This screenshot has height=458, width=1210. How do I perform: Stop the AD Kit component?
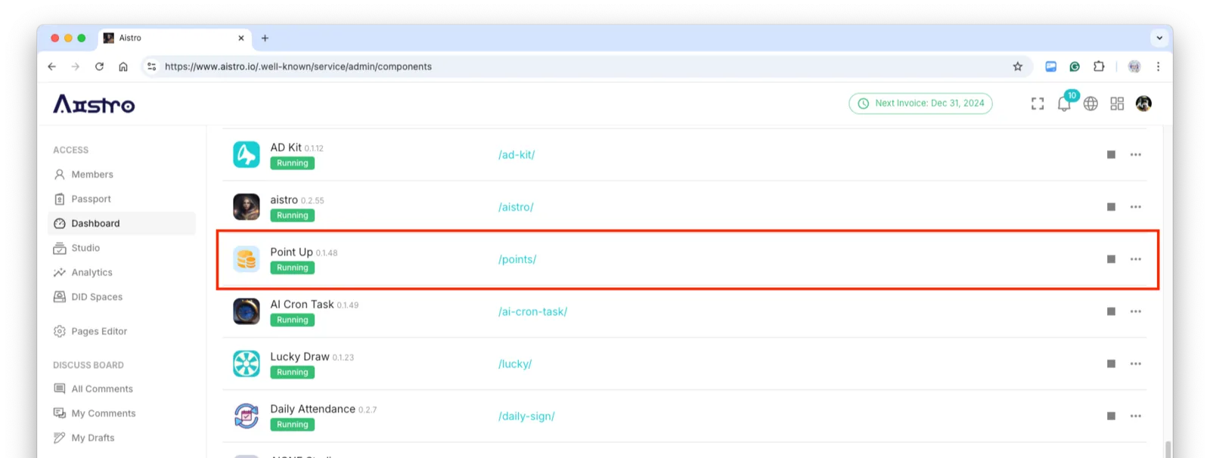(1111, 155)
